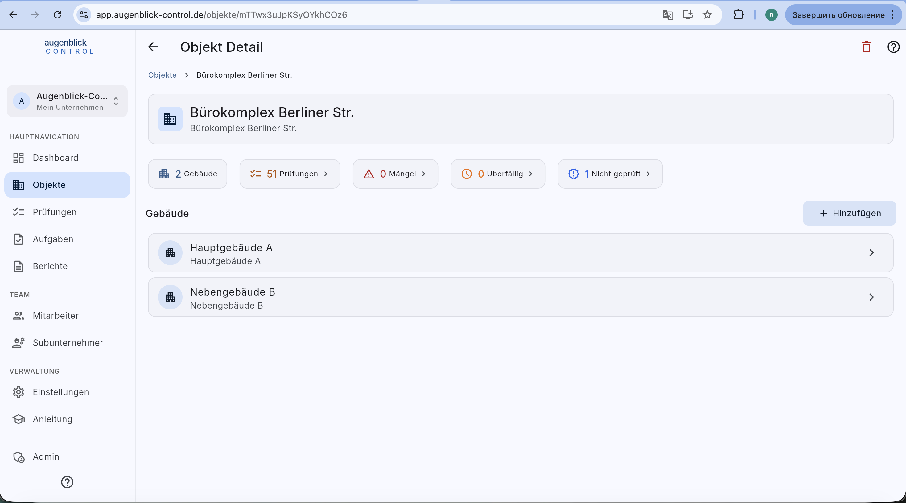Reload the page

[x=57, y=15]
